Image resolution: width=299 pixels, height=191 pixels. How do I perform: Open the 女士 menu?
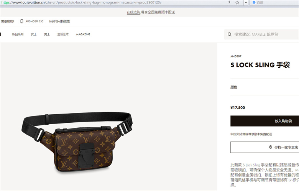click(x=34, y=35)
